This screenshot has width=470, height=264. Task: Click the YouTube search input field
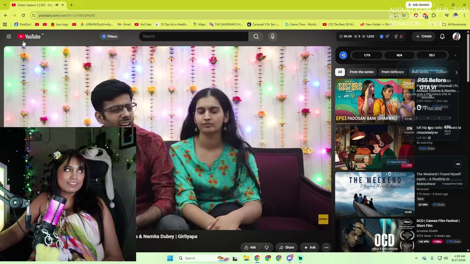coord(194,36)
